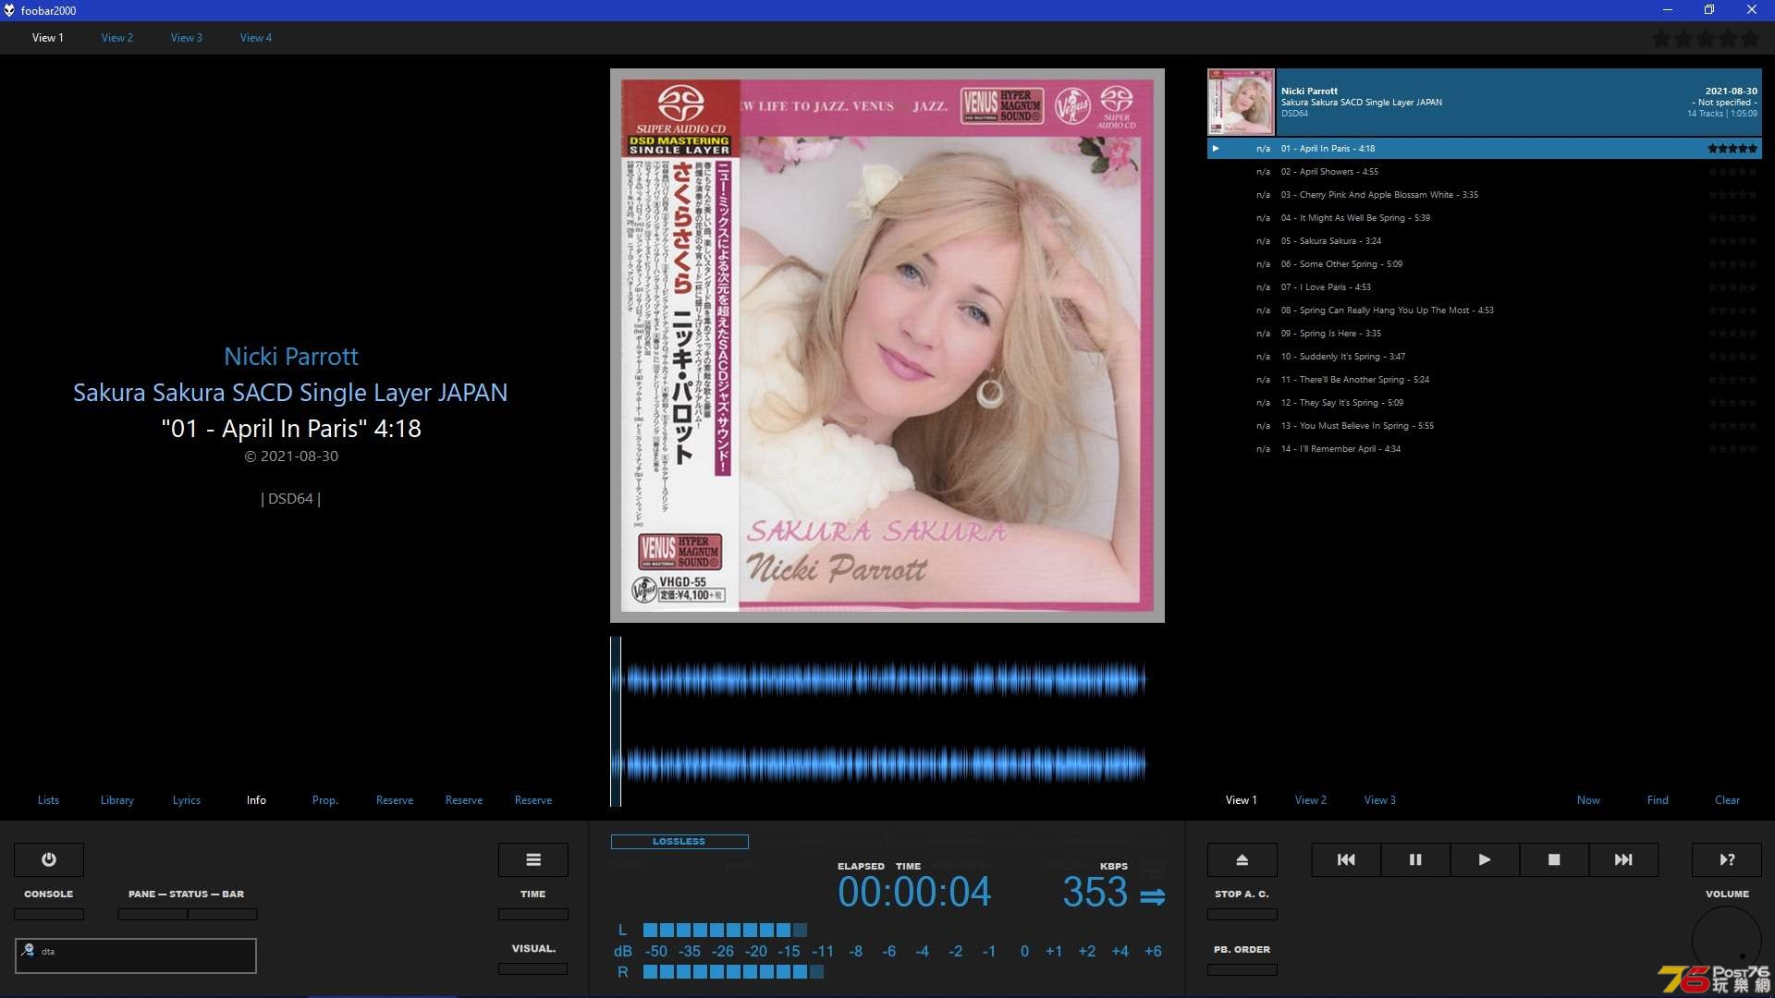Image resolution: width=1775 pixels, height=998 pixels.
Task: Click the playlist header Nicki Parrott album group
Action: click(1485, 103)
